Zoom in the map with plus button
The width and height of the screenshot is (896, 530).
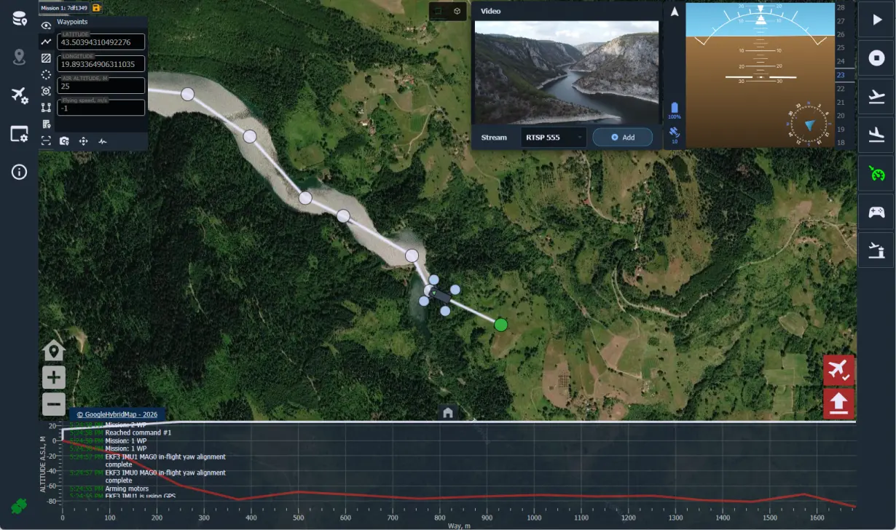[54, 377]
